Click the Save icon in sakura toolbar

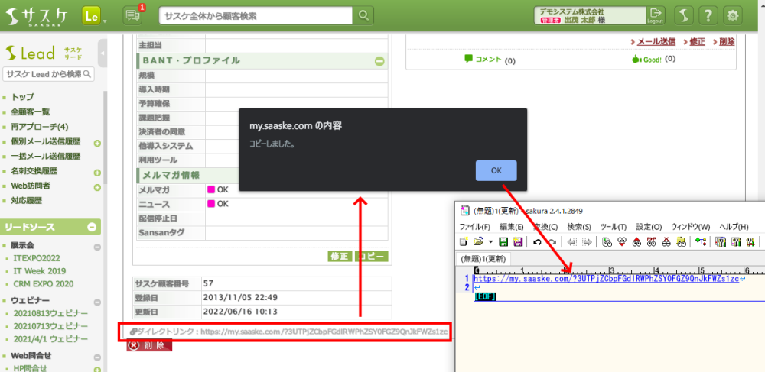504,242
